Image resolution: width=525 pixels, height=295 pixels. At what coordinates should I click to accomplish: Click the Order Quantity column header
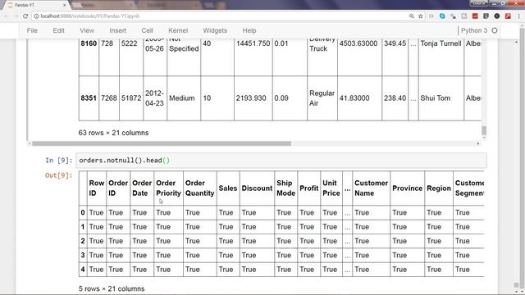200,188
